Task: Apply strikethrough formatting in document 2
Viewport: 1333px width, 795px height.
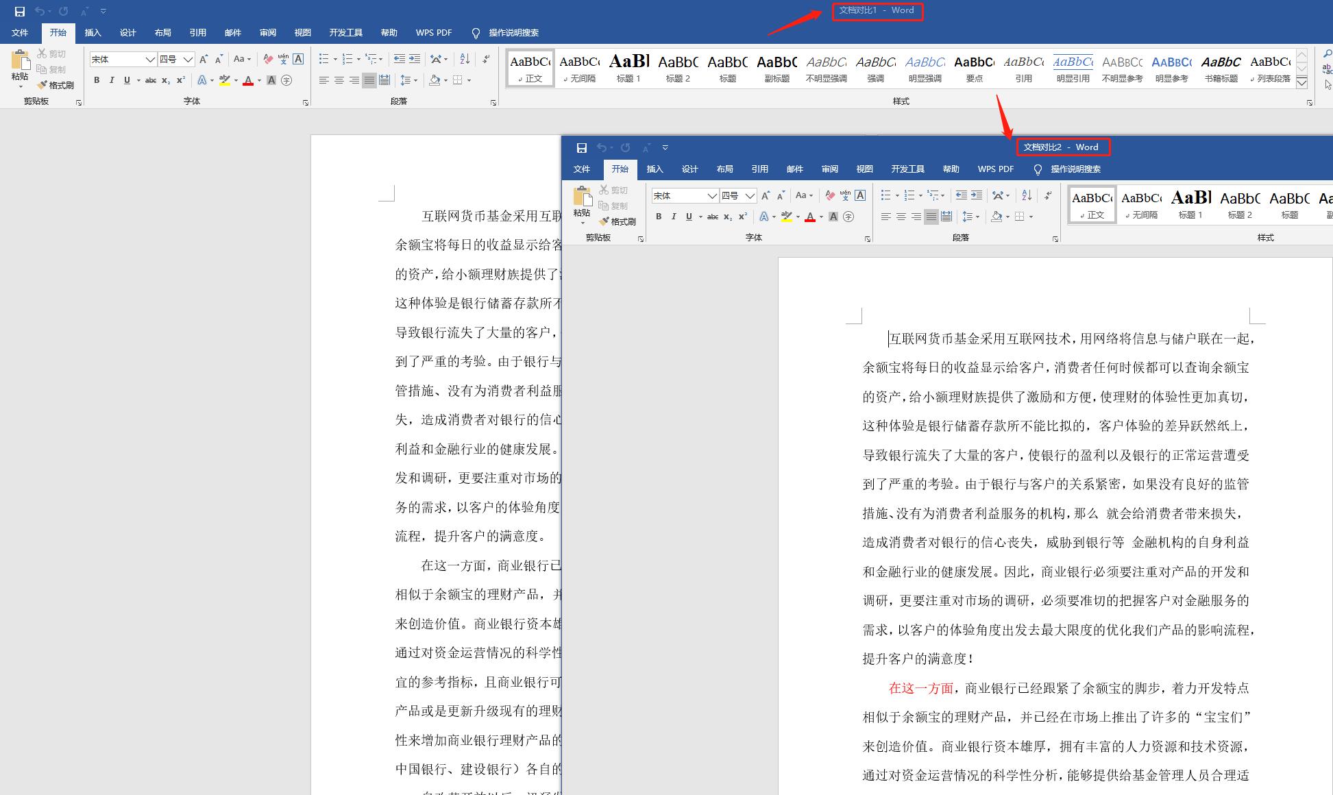Action: (713, 217)
